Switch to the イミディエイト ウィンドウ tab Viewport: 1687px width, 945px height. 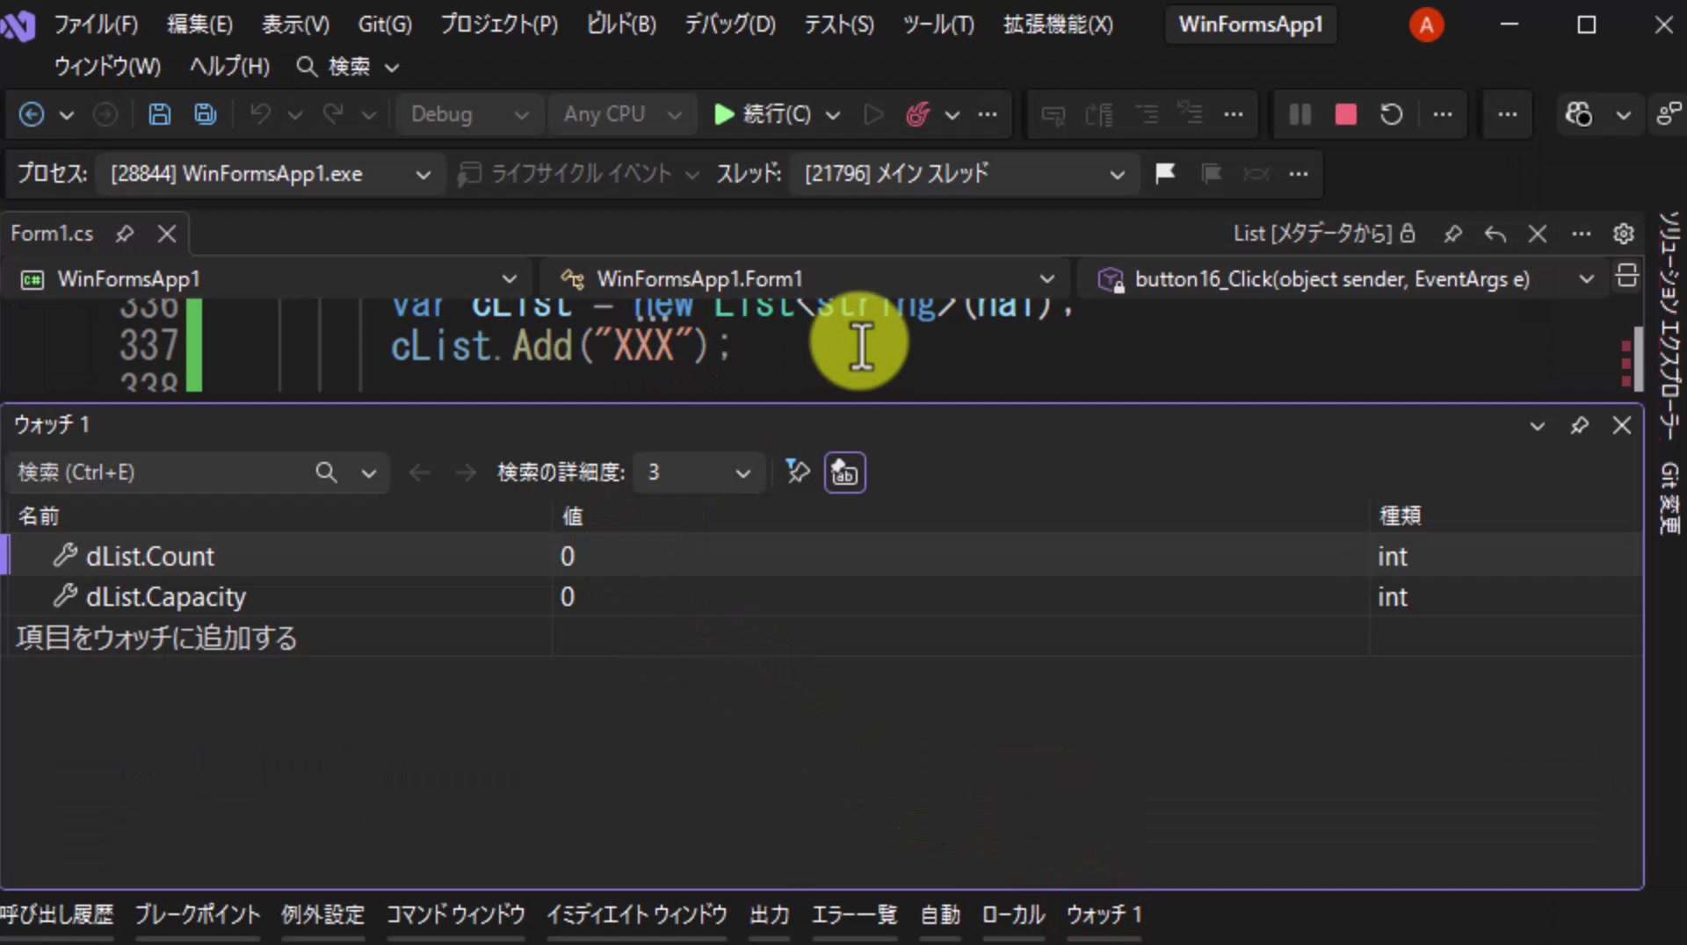click(x=637, y=915)
